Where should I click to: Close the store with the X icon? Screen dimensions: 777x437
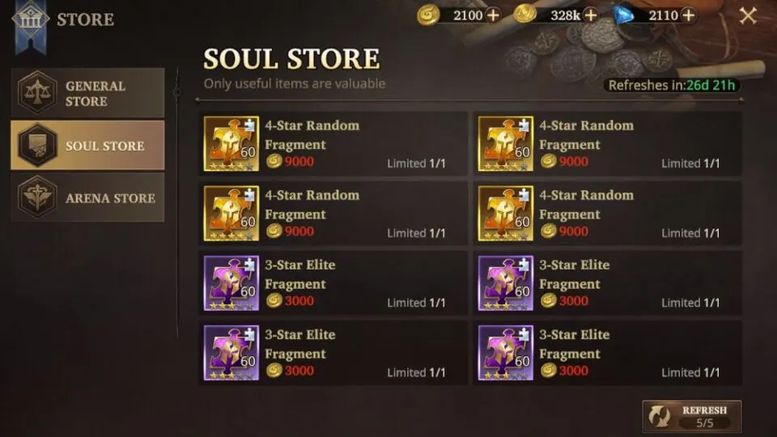click(x=748, y=16)
